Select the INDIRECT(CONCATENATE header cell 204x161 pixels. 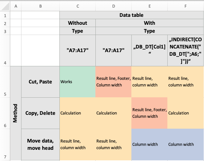186,50
